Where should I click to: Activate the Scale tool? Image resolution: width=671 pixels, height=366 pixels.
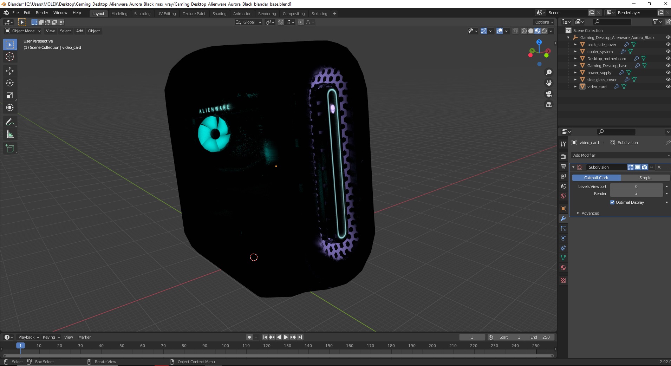[10, 95]
